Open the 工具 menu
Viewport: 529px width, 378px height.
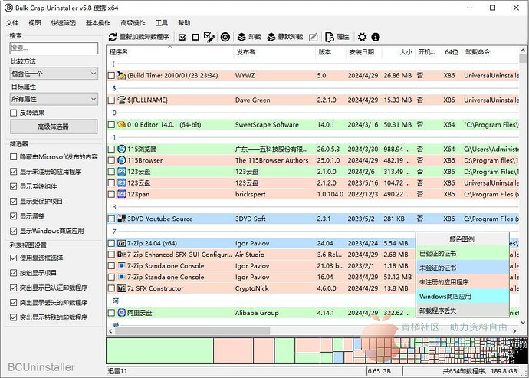point(162,22)
